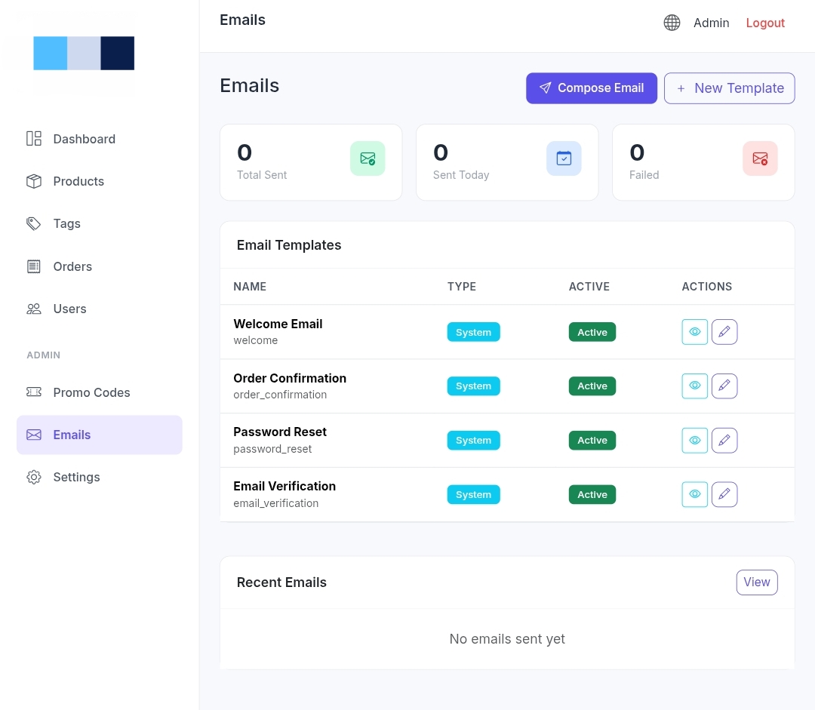Click View in Recent Emails
The width and height of the screenshot is (815, 710).
tap(757, 582)
